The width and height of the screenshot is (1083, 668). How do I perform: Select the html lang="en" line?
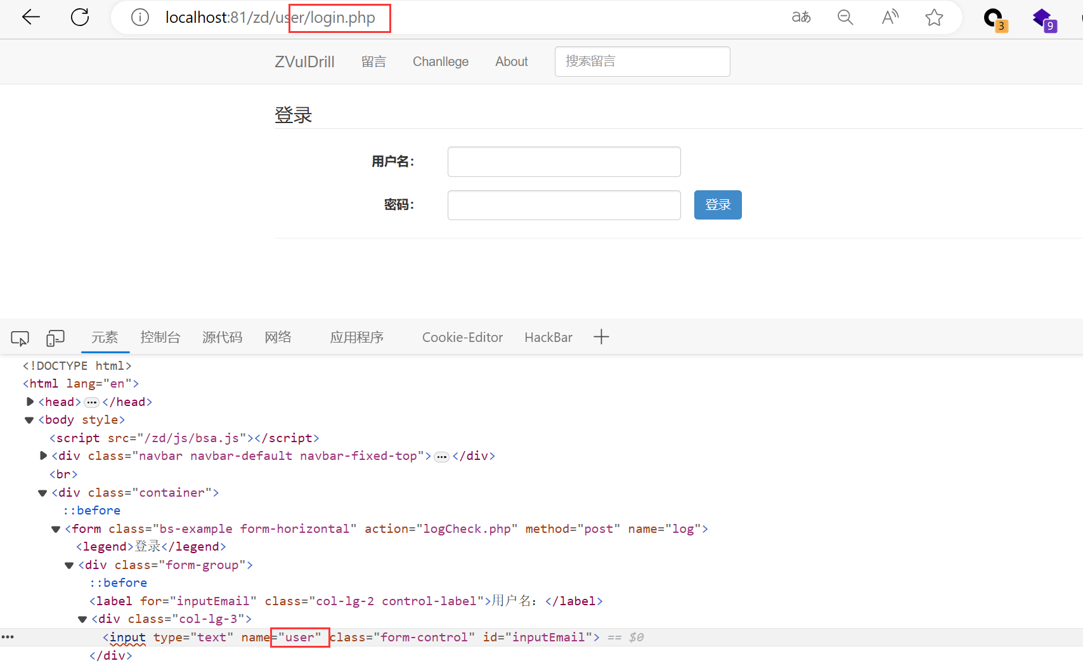pos(81,384)
